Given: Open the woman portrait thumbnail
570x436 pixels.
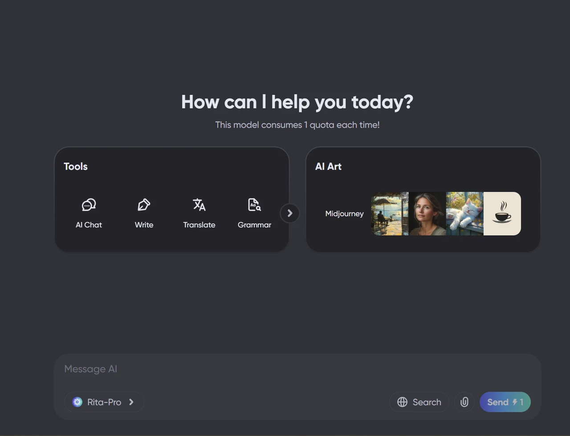Looking at the screenshot, I should point(427,214).
